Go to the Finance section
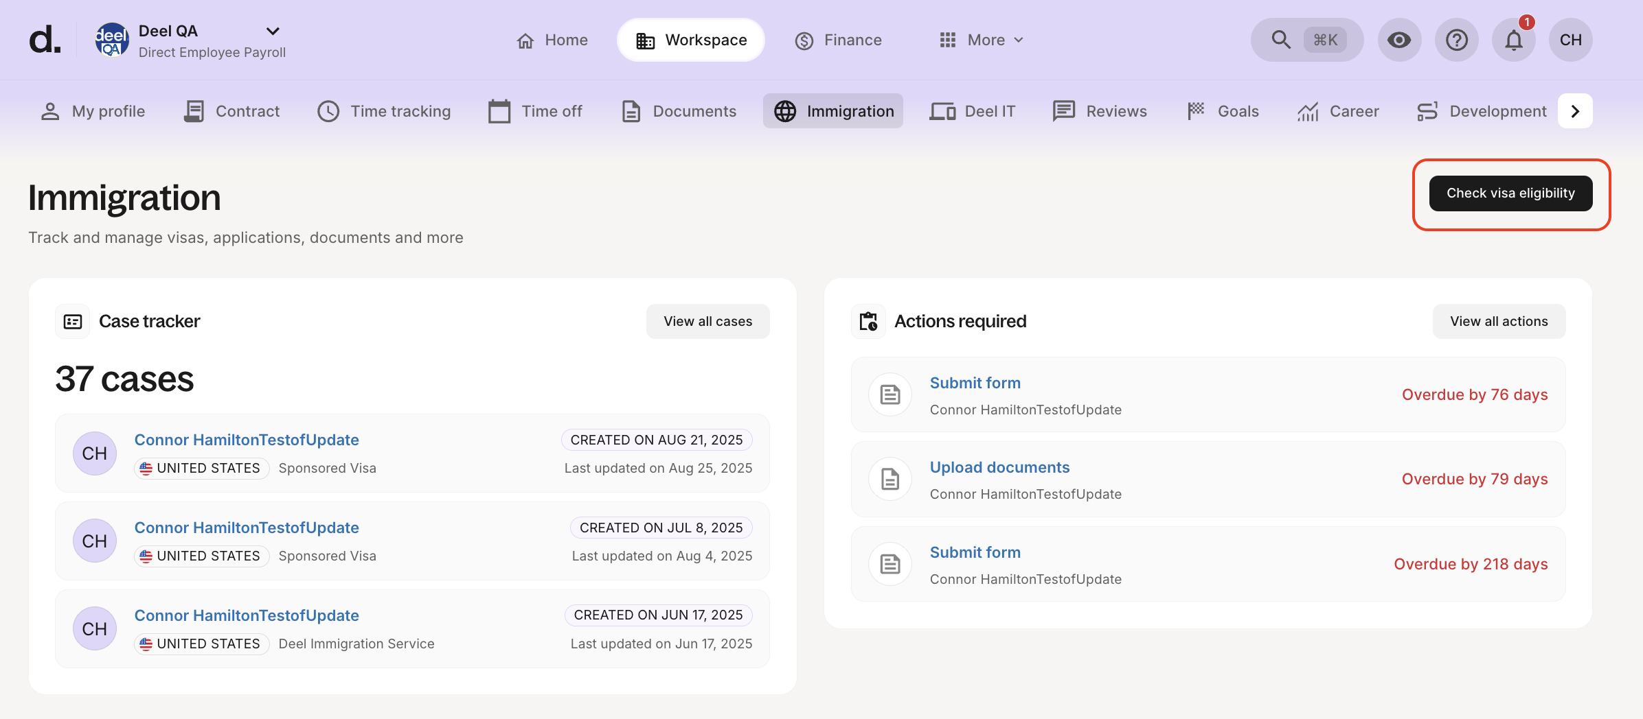The image size is (1643, 719). click(839, 40)
